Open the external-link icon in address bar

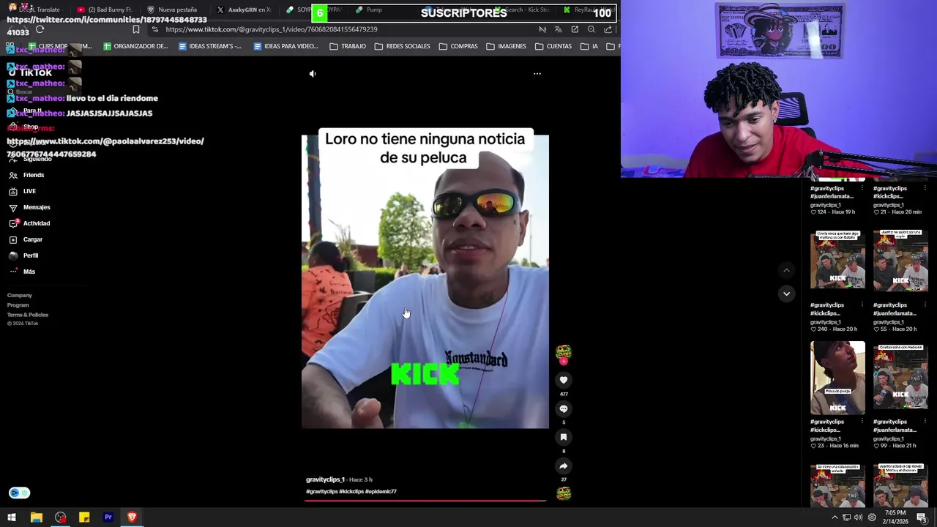(x=575, y=29)
